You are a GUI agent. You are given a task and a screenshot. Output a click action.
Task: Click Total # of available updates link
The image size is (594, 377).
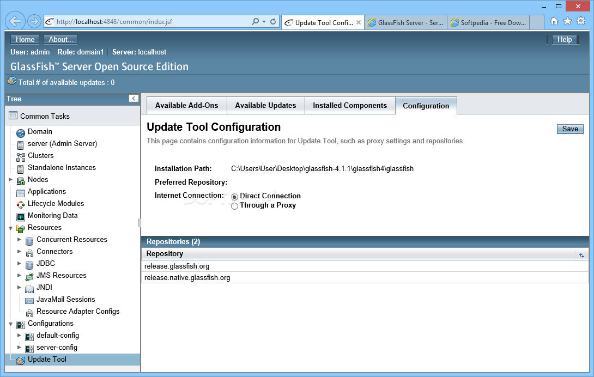(66, 83)
